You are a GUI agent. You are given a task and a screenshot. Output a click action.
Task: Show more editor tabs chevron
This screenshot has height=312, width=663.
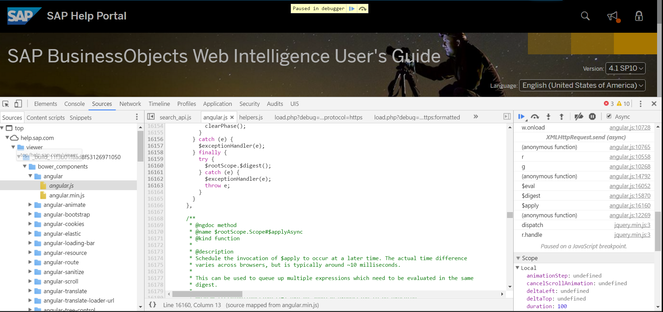tap(476, 117)
